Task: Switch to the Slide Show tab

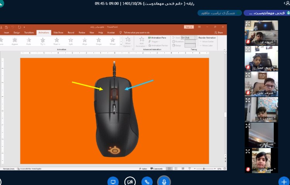Action: point(58,33)
